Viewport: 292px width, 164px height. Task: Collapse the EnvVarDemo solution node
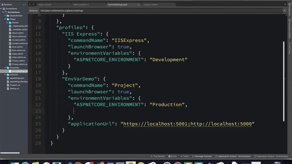tap(1, 9)
